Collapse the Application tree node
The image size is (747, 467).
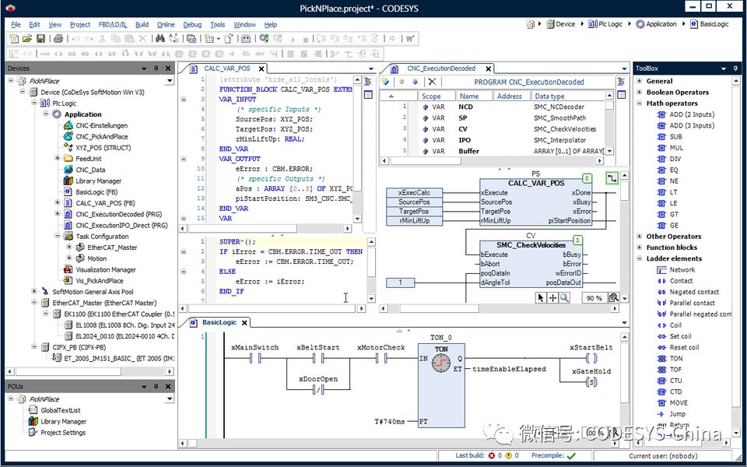click(45, 114)
